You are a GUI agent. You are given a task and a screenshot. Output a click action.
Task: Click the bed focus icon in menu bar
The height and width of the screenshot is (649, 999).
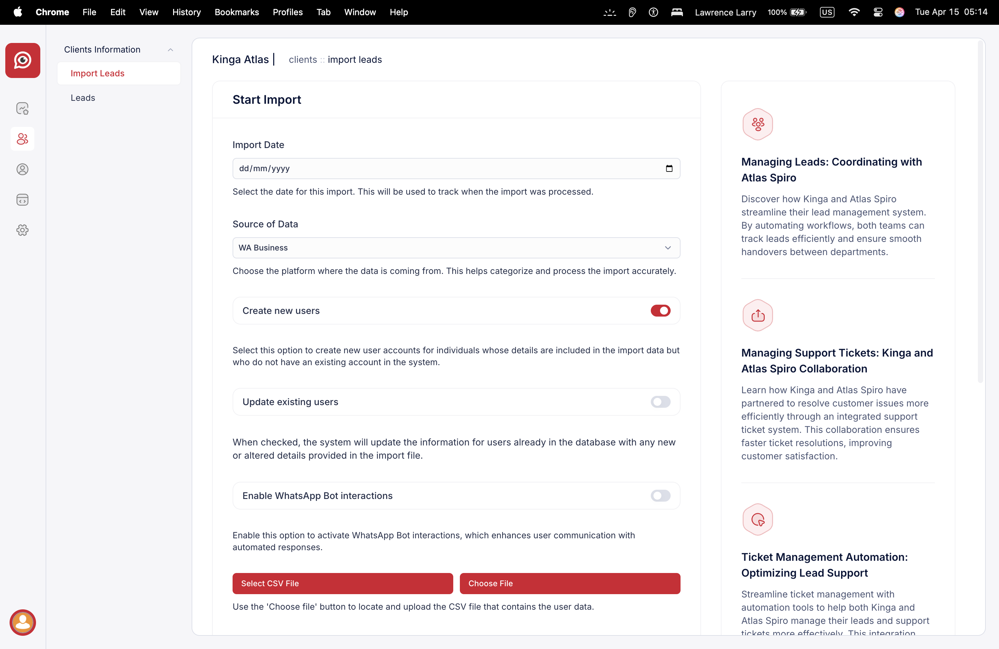point(677,12)
